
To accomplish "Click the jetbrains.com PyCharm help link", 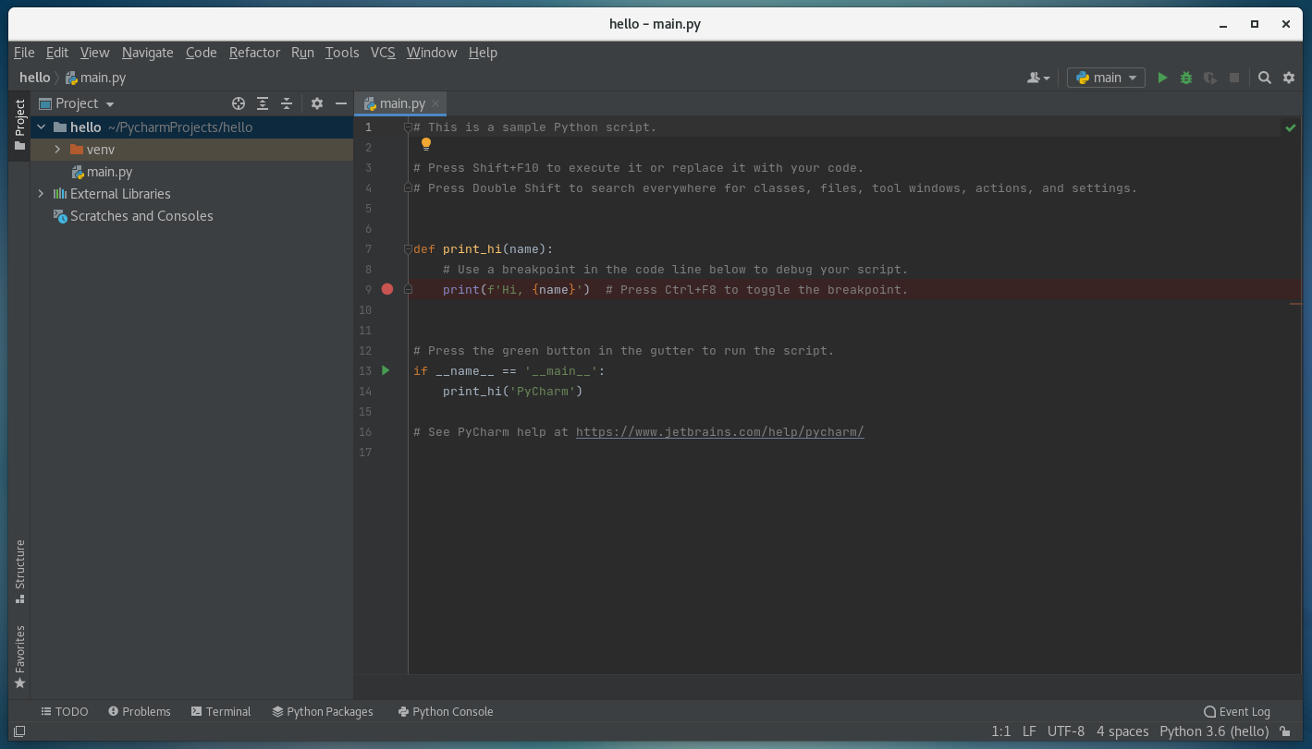I will pos(719,431).
